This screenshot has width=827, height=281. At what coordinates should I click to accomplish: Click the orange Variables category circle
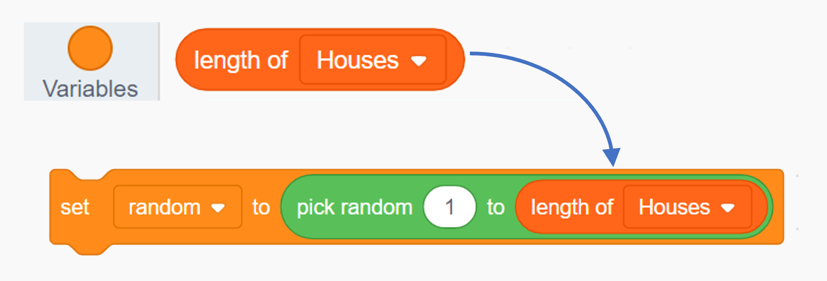[90, 48]
